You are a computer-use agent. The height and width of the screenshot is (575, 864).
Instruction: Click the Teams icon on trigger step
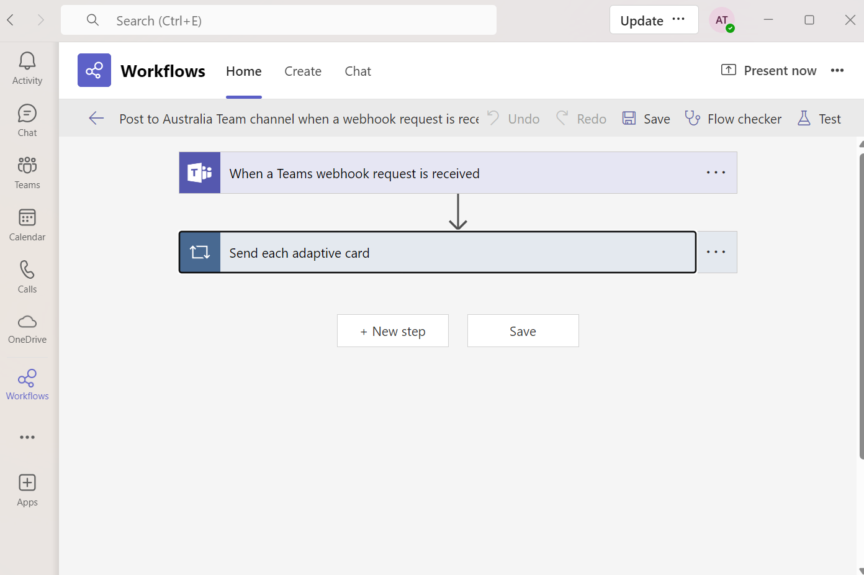(200, 173)
